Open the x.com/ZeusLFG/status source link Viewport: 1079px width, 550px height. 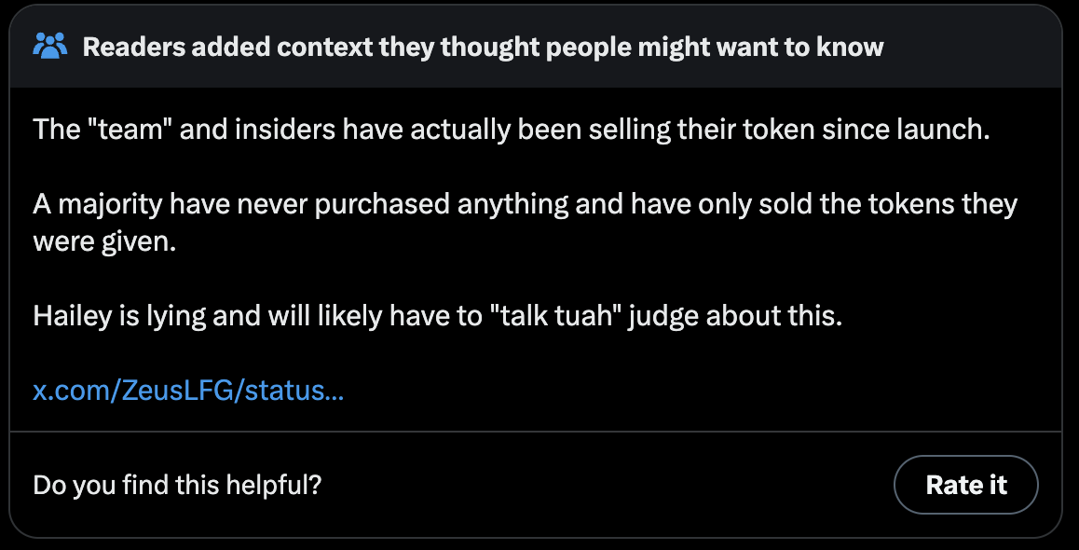click(x=188, y=391)
